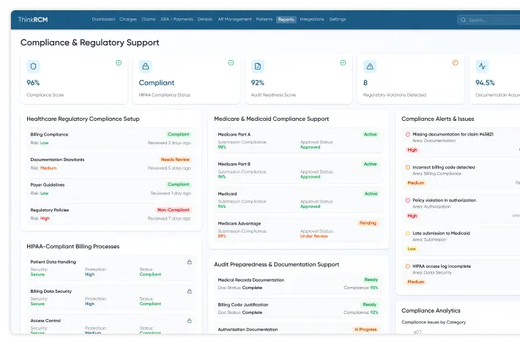Click the activity pulse icon on 94.5% card
Viewport: 520px width, 344px height.
tap(482, 67)
